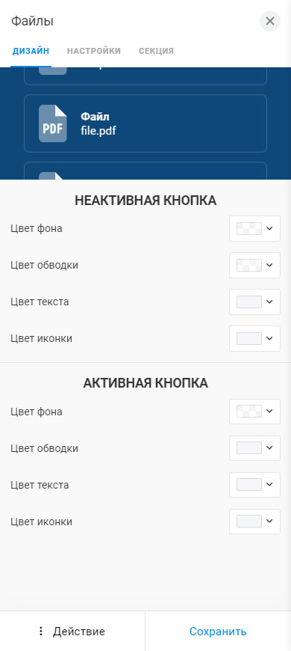Select the Файл file.pdf preview card
The image size is (291, 651).
pos(145,123)
